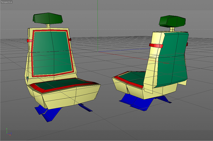213x141 pixels.
Task: Select the right chair's green back panel
Action: [x=173, y=60]
